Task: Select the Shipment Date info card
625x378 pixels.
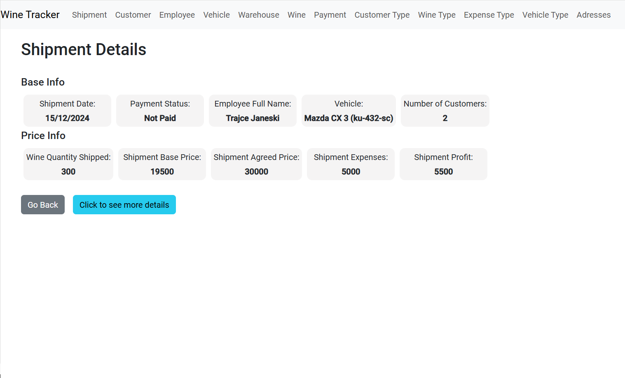Action: click(x=67, y=111)
